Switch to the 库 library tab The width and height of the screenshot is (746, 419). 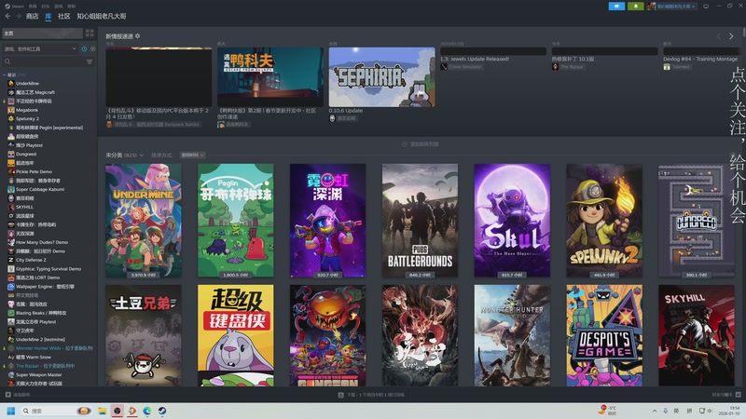pyautogui.click(x=48, y=16)
